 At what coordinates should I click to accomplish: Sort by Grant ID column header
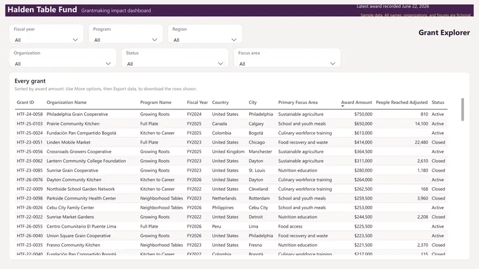click(25, 102)
